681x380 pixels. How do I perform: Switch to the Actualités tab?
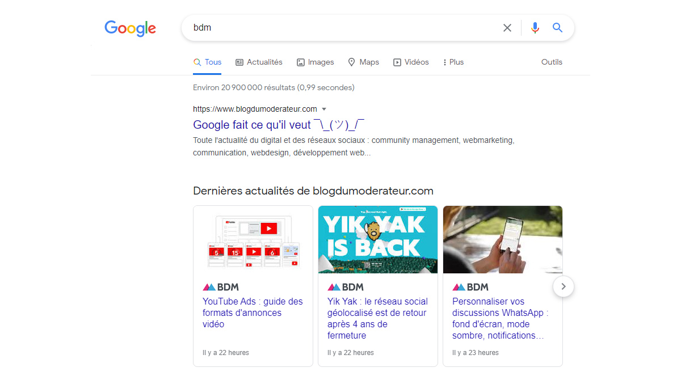coord(259,62)
